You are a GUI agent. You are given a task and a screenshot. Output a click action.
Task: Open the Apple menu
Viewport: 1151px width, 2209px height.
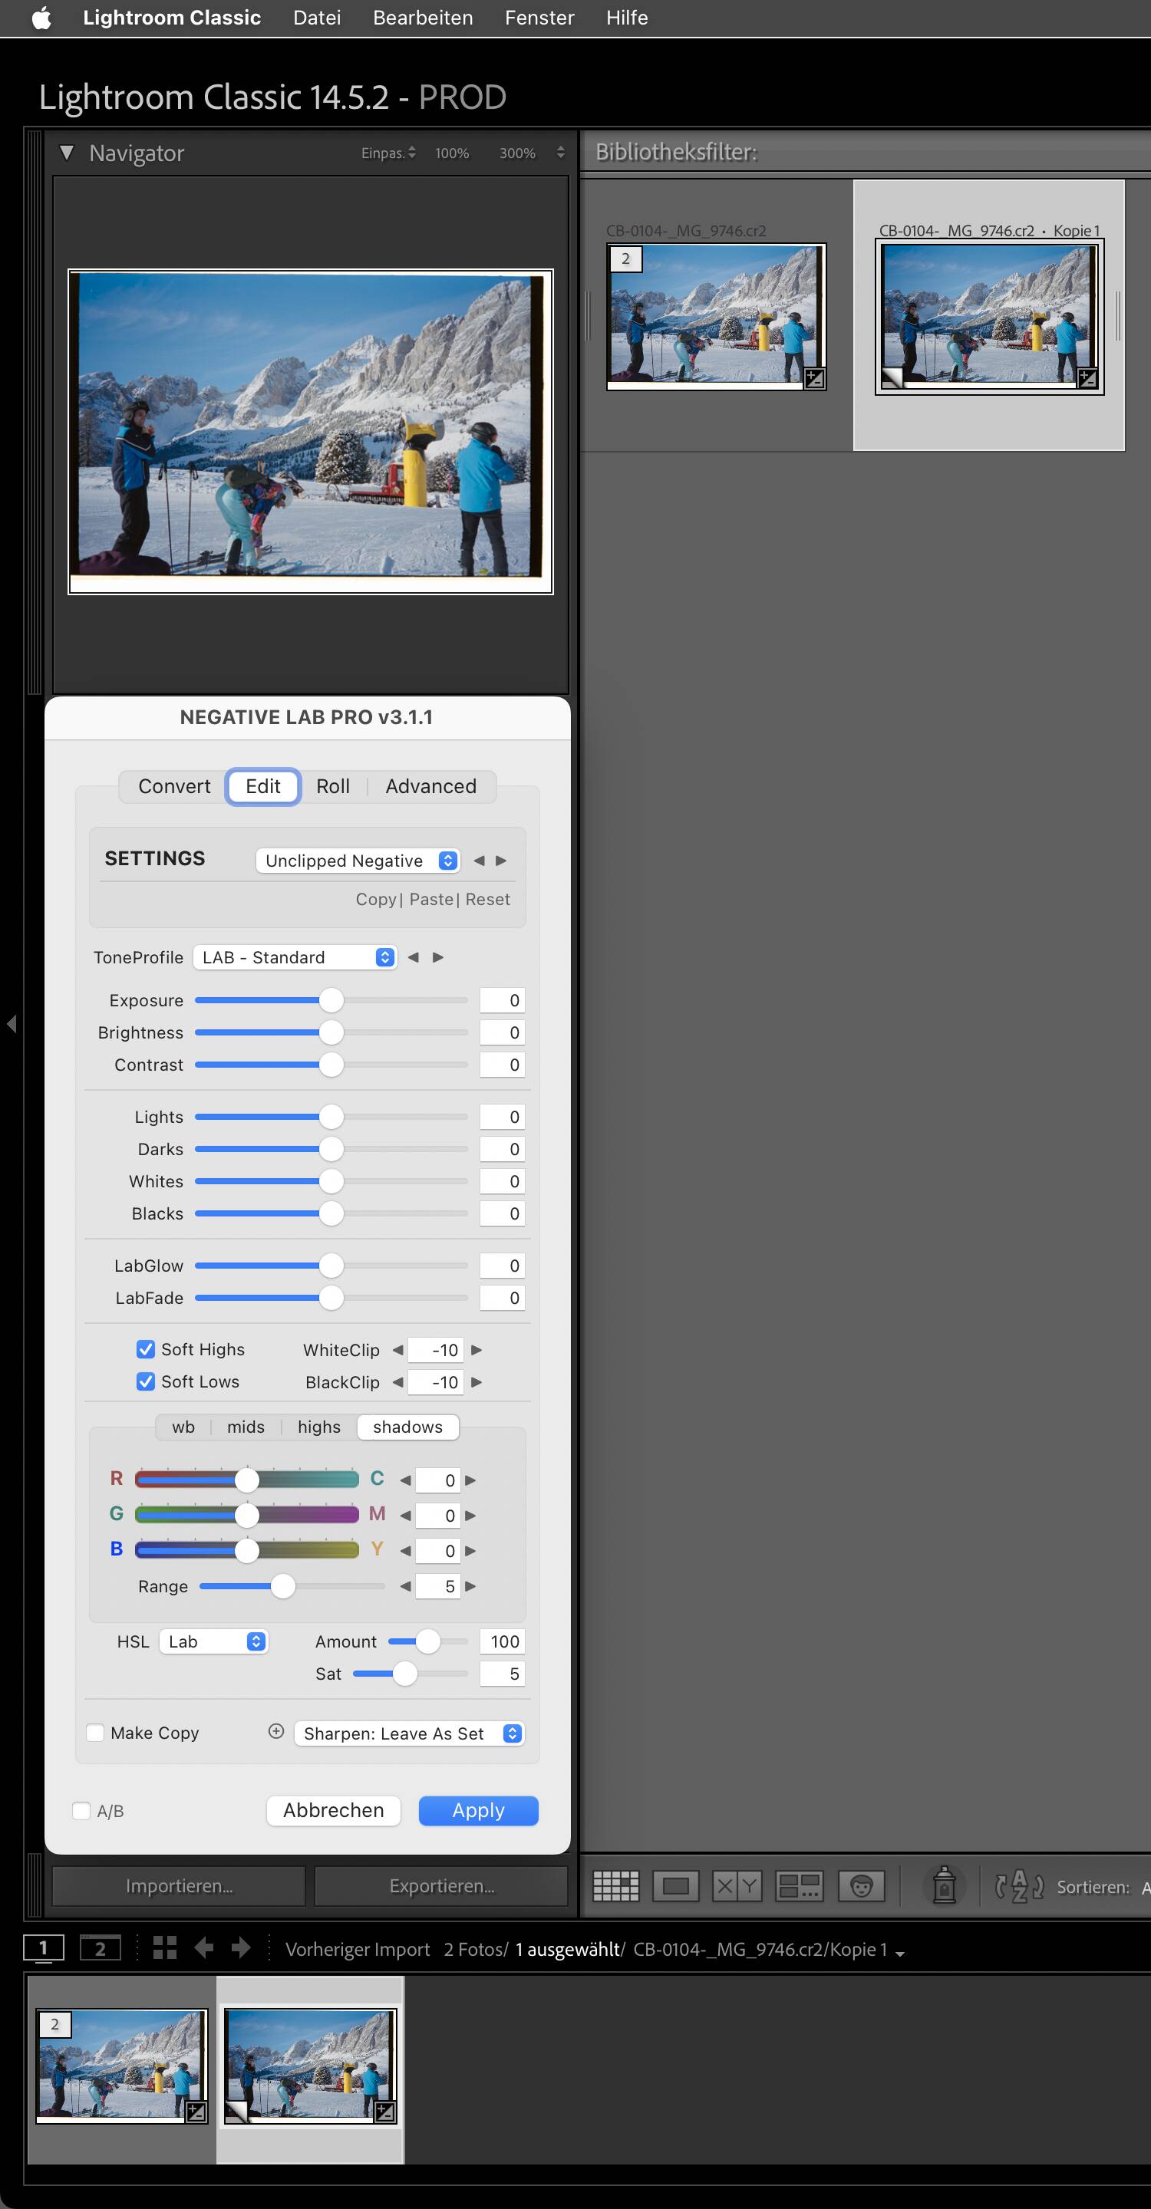coord(41,18)
